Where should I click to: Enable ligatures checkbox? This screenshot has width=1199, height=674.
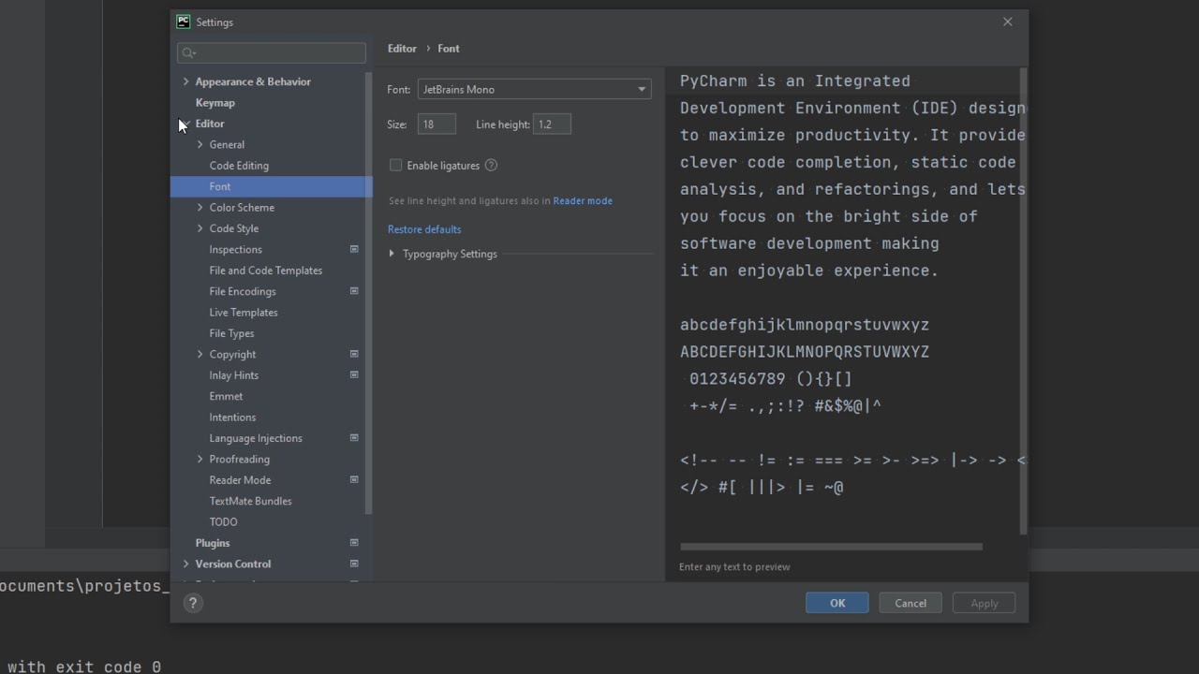(x=396, y=166)
